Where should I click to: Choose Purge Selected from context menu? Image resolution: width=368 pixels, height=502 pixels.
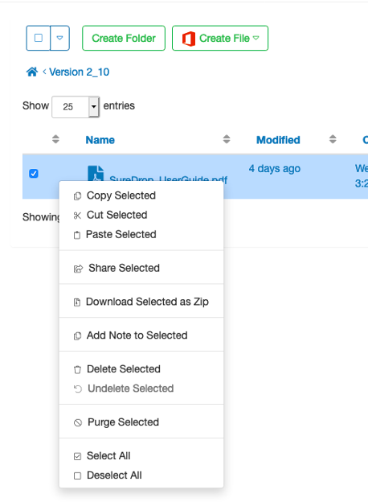click(141, 422)
